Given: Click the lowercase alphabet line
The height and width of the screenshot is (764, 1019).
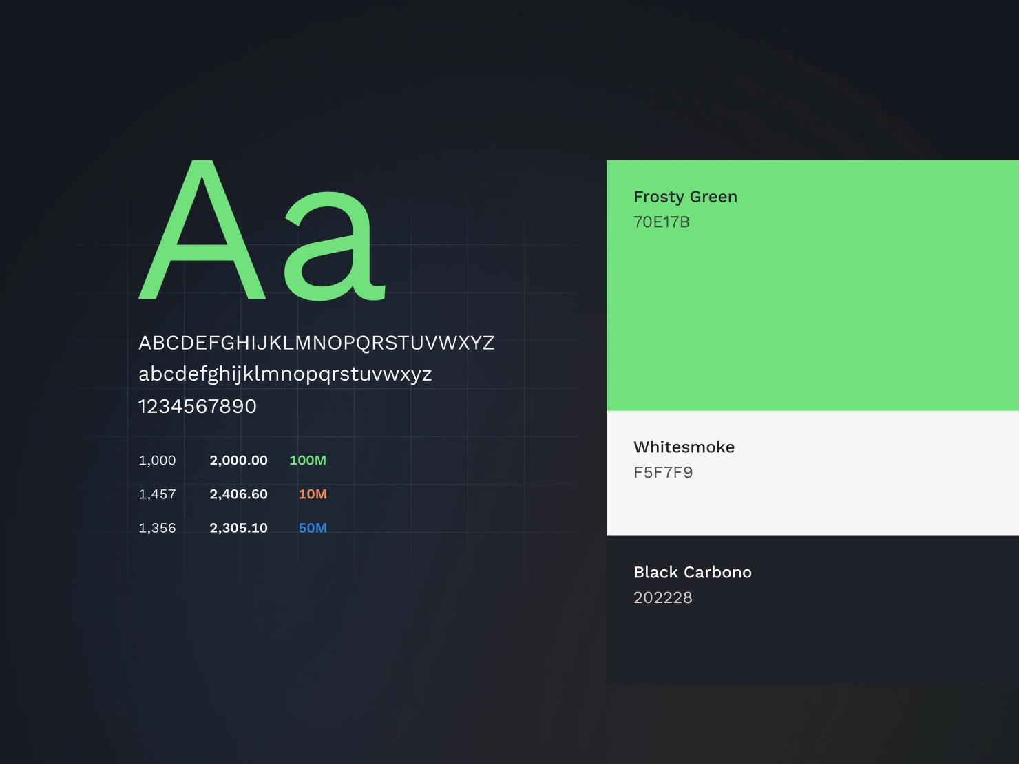Looking at the screenshot, I should coord(285,374).
